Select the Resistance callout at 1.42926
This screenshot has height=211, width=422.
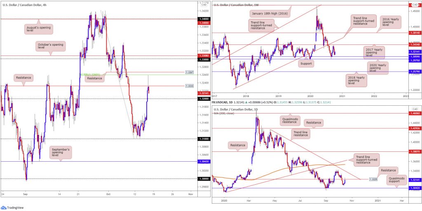tap(314, 123)
